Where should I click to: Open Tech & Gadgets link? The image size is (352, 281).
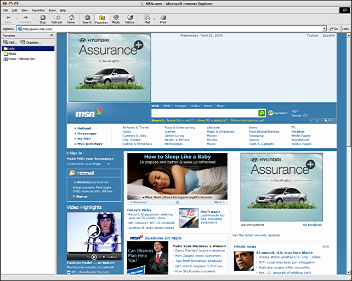tap(262, 144)
